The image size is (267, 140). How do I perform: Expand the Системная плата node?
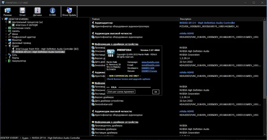pos(6,28)
